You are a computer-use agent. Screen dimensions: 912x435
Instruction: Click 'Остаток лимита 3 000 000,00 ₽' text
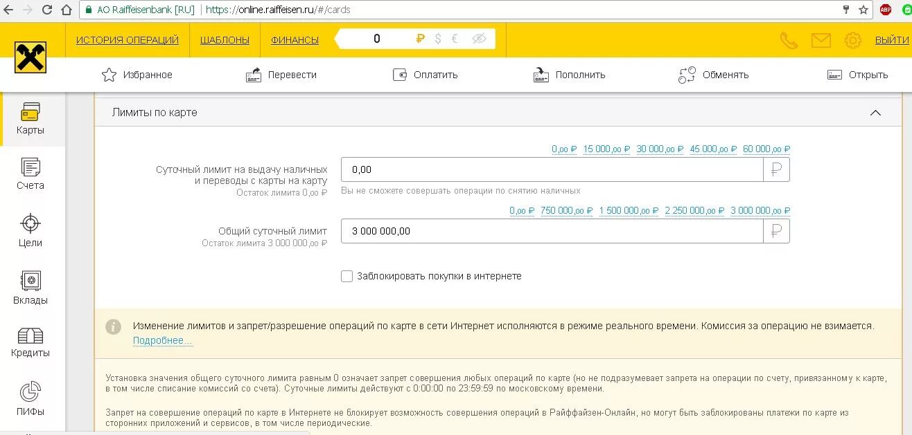tap(264, 243)
